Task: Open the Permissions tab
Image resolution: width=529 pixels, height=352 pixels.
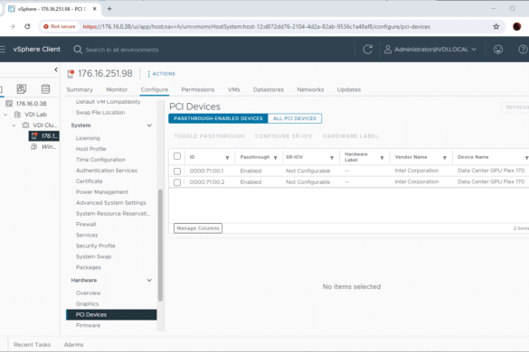Action: click(x=198, y=89)
